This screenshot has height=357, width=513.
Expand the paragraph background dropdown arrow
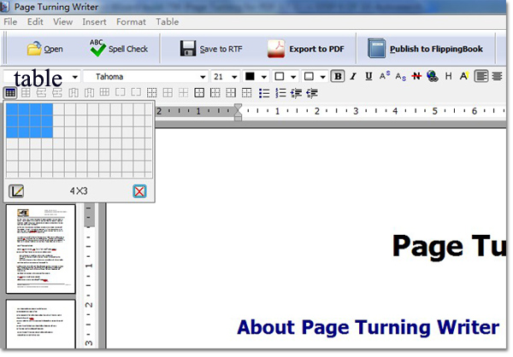[323, 77]
